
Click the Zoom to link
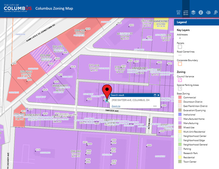click(x=116, y=106)
